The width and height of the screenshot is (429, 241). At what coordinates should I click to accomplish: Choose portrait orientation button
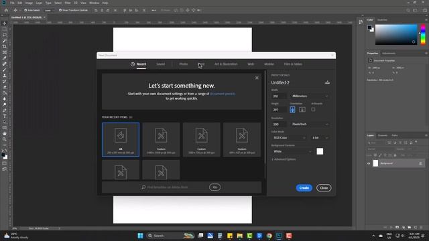(x=292, y=110)
